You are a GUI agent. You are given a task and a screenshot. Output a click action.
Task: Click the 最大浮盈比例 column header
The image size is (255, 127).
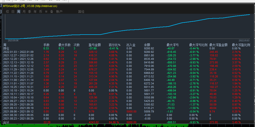(x=241, y=45)
